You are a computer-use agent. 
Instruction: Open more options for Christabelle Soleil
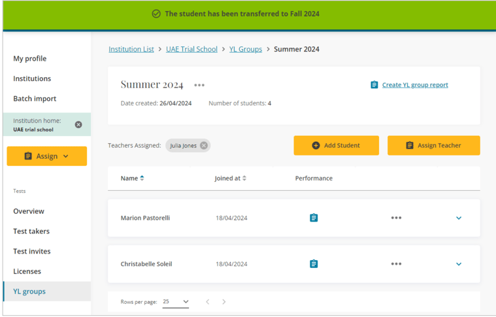396,264
